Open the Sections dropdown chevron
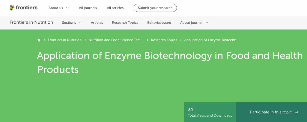This screenshot has width=307, height=122. (80, 23)
